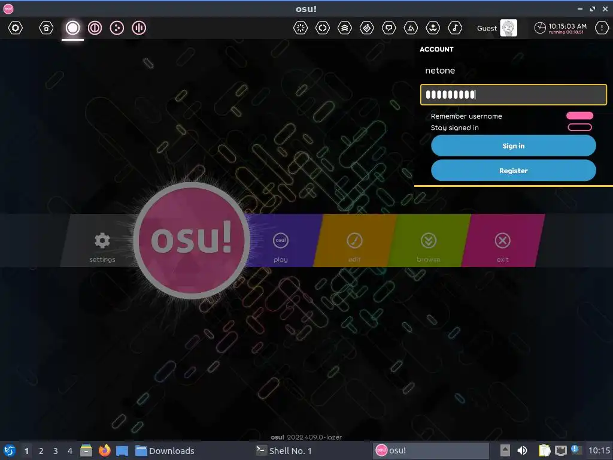
Task: Toggle the Remember username switch
Action: (x=579, y=116)
